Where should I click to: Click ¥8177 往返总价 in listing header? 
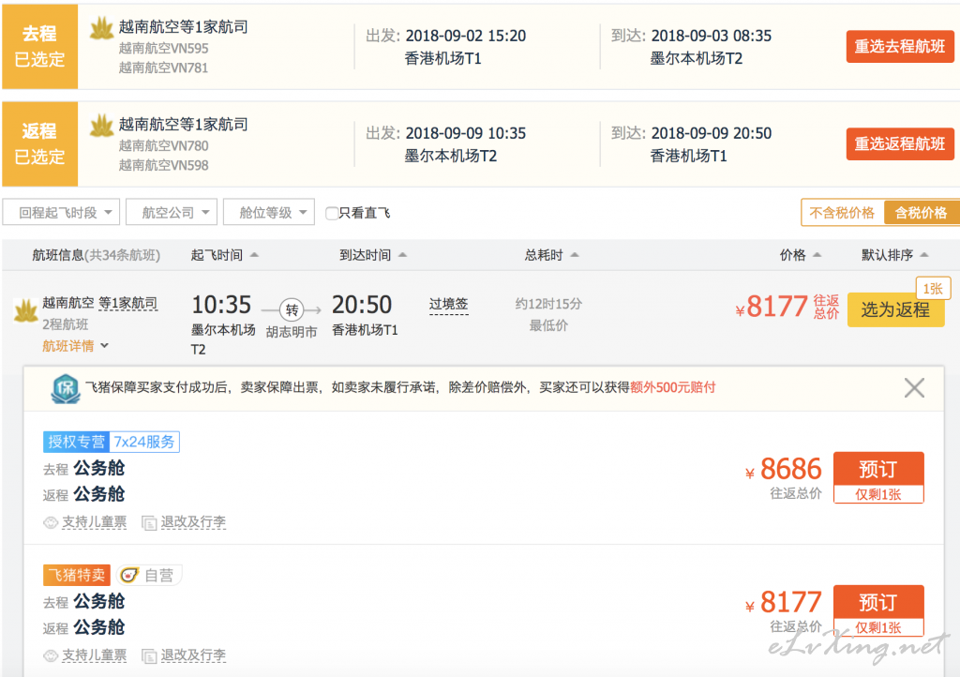pyautogui.click(x=787, y=307)
